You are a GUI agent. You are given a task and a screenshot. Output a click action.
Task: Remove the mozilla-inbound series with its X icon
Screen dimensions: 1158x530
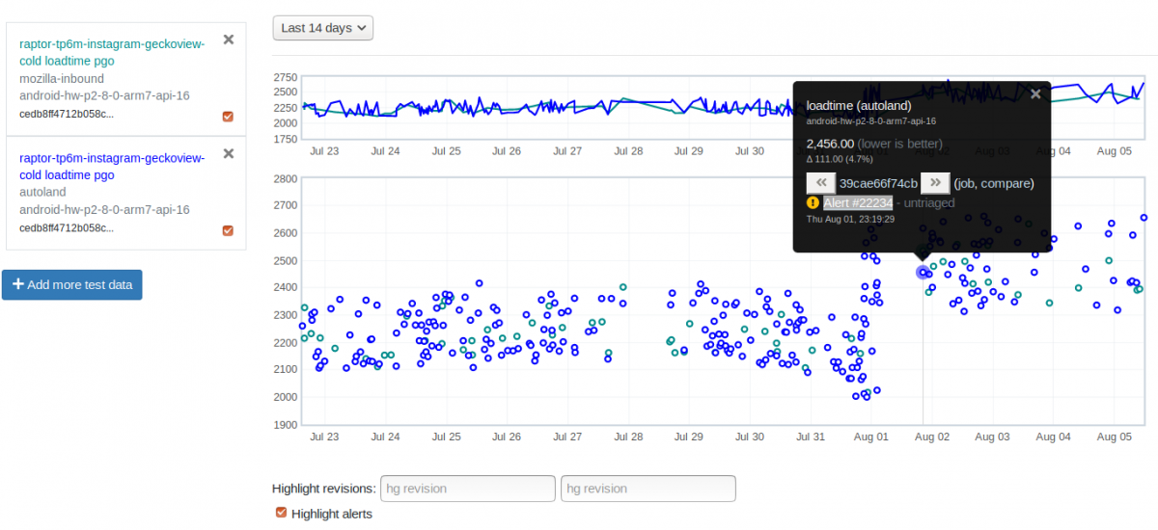(x=229, y=40)
